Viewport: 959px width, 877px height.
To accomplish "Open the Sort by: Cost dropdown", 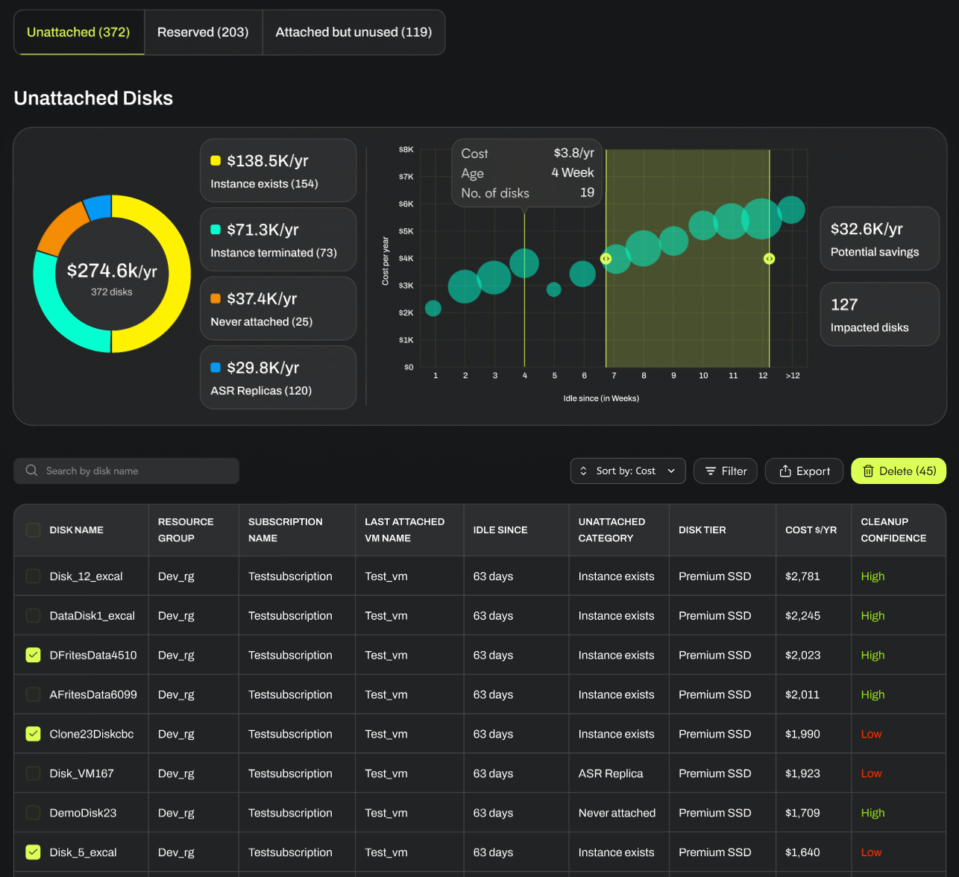I will [627, 471].
